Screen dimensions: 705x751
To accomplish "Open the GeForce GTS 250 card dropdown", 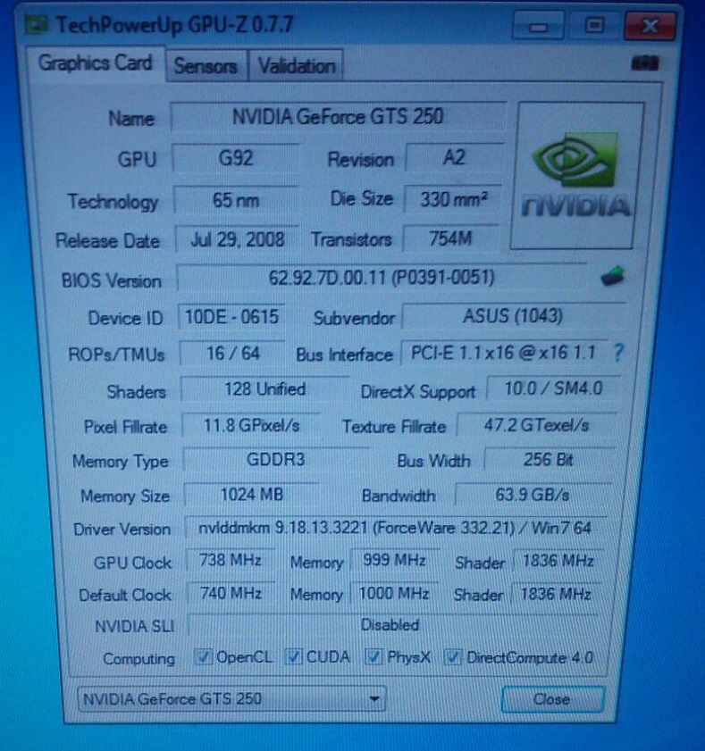I will pyautogui.click(x=231, y=699).
